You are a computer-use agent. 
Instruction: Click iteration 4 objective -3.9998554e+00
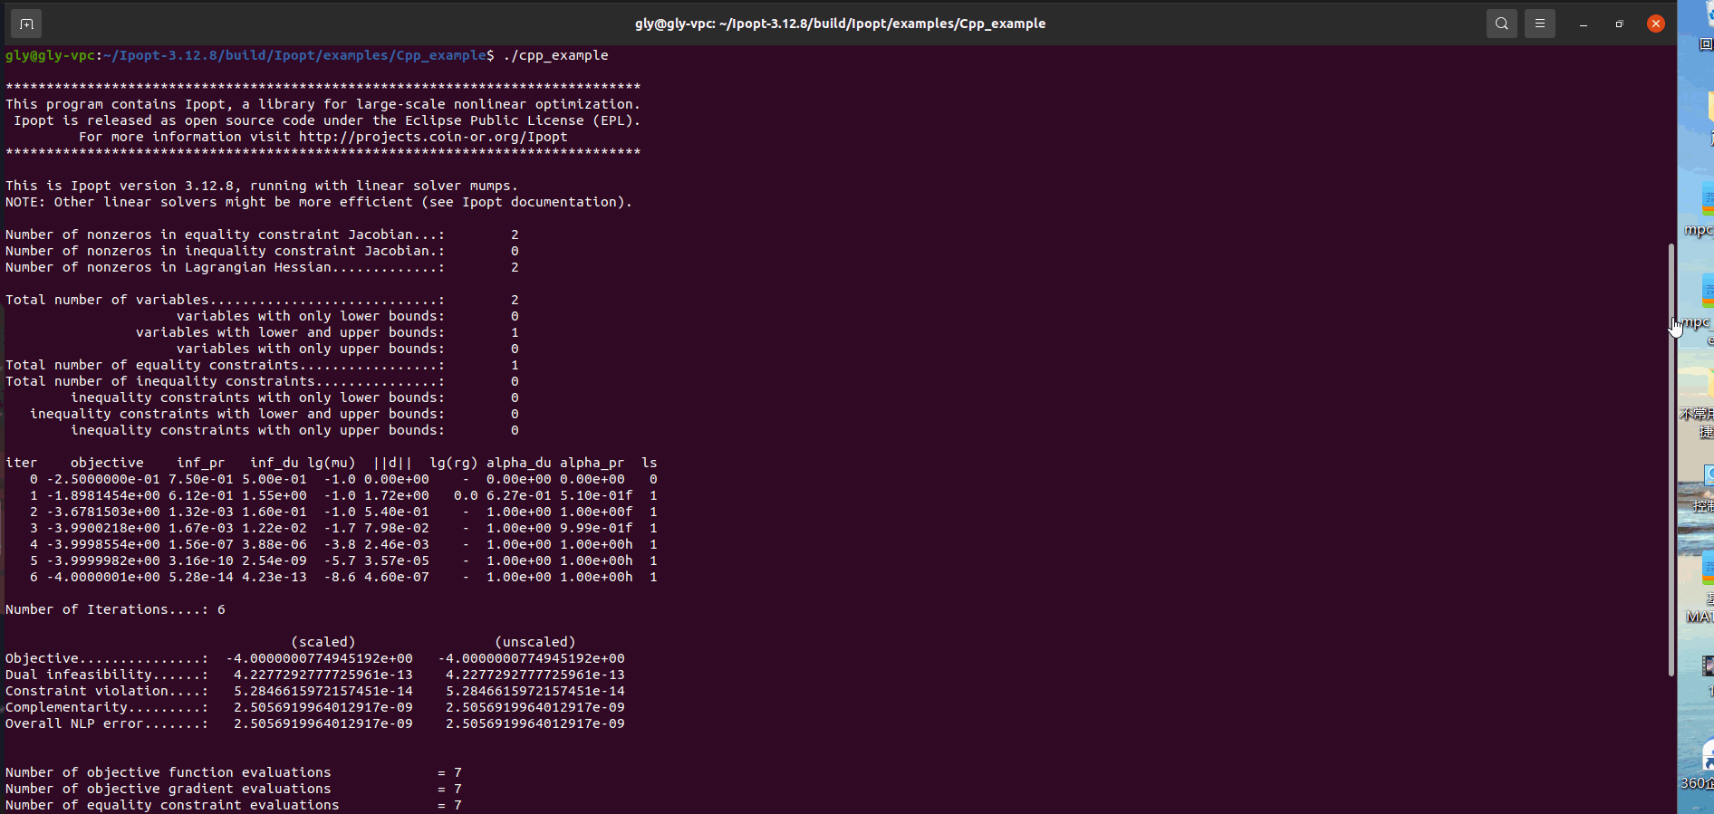[x=103, y=544]
